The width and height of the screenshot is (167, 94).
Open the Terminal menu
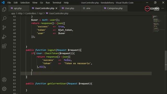point(57,3)
